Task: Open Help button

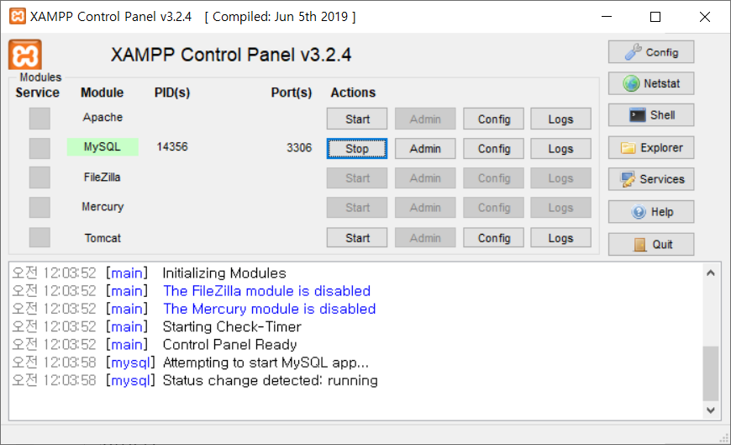Action: pos(651,211)
